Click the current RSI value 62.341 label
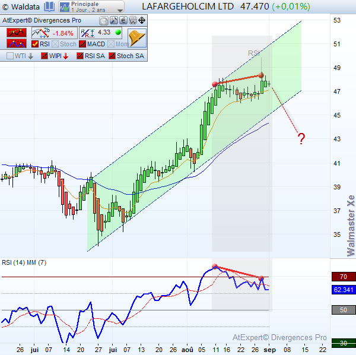356x355 pixels. [x=344, y=290]
